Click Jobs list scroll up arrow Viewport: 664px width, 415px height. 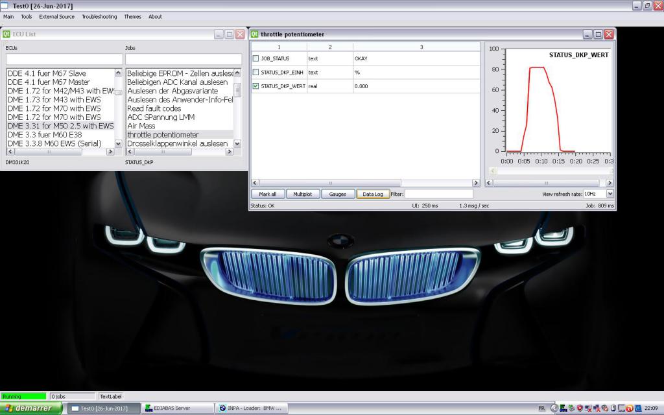237,73
